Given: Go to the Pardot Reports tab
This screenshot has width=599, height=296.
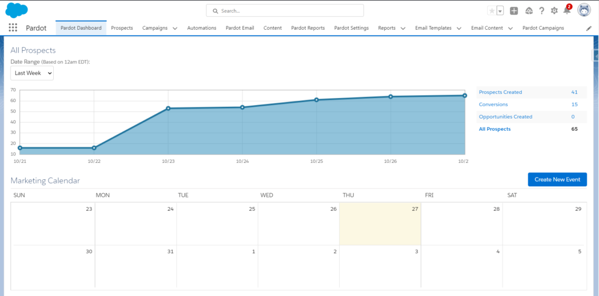Looking at the screenshot, I should click(308, 28).
